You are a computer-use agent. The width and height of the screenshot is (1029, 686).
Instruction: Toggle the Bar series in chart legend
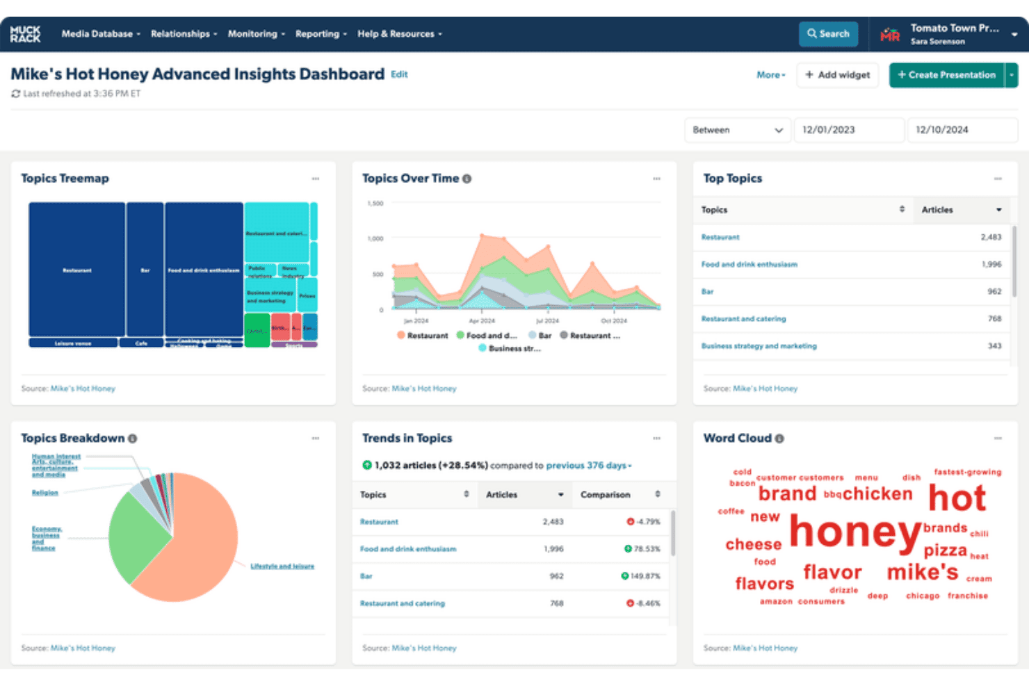pyautogui.click(x=540, y=336)
